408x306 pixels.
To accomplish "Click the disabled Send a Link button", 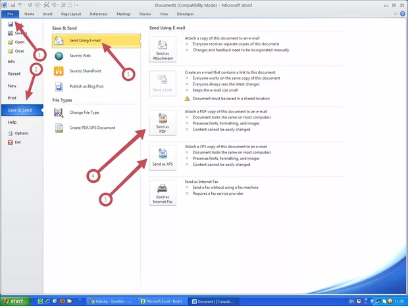I will pos(163,84).
